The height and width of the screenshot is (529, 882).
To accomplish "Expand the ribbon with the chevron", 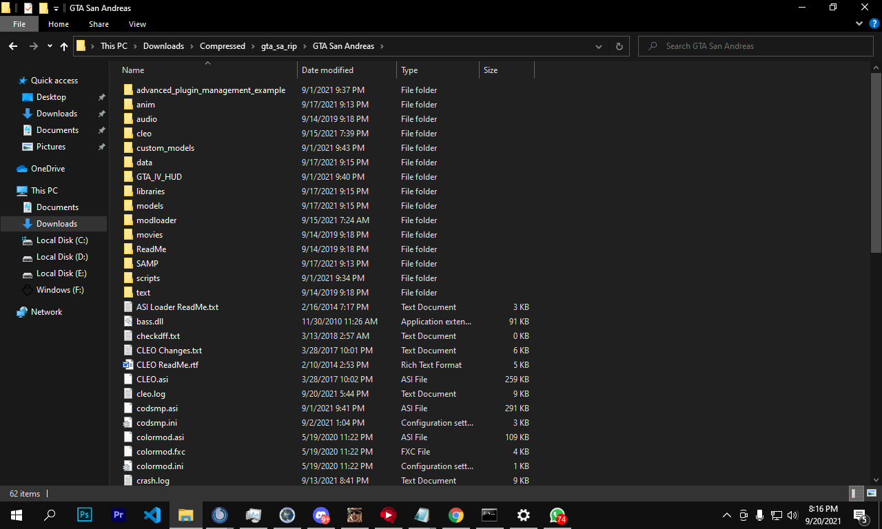I will [x=859, y=23].
